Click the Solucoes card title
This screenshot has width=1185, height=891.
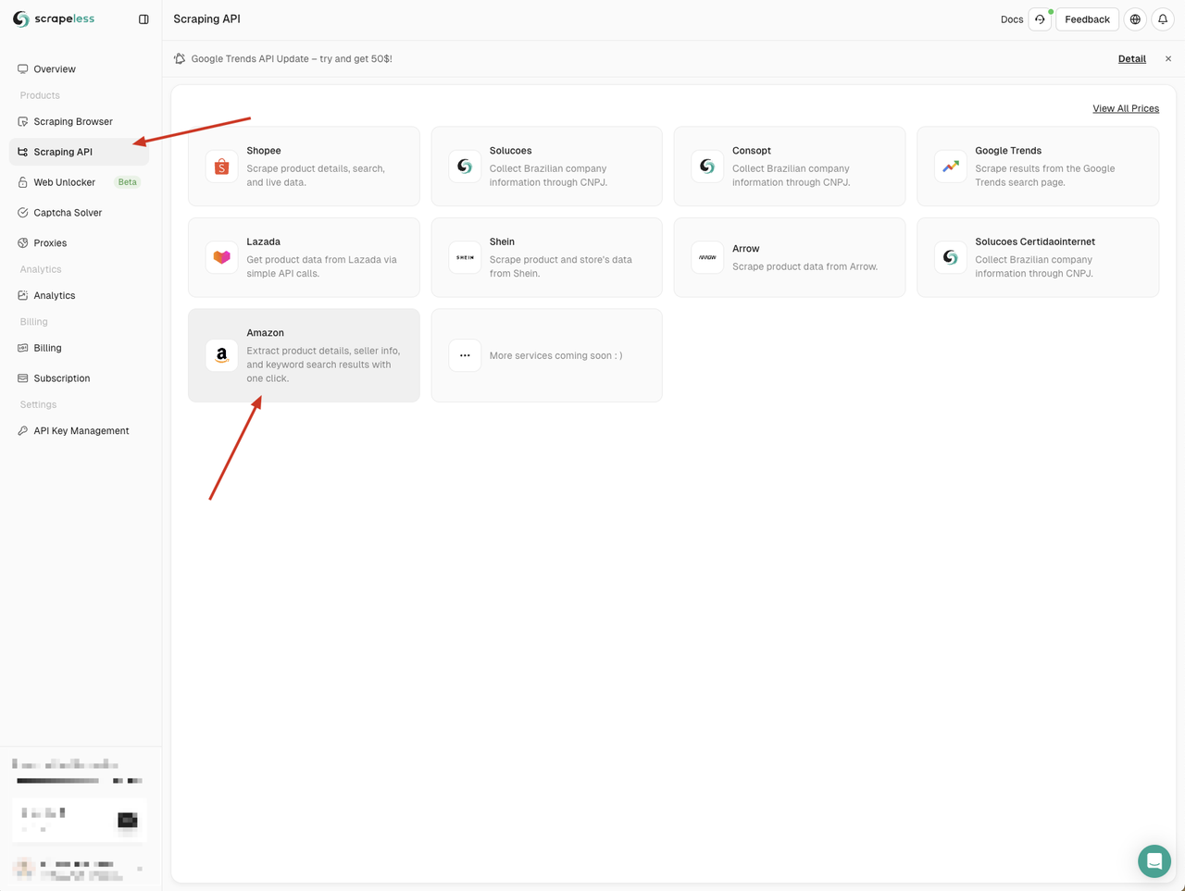tap(510, 151)
